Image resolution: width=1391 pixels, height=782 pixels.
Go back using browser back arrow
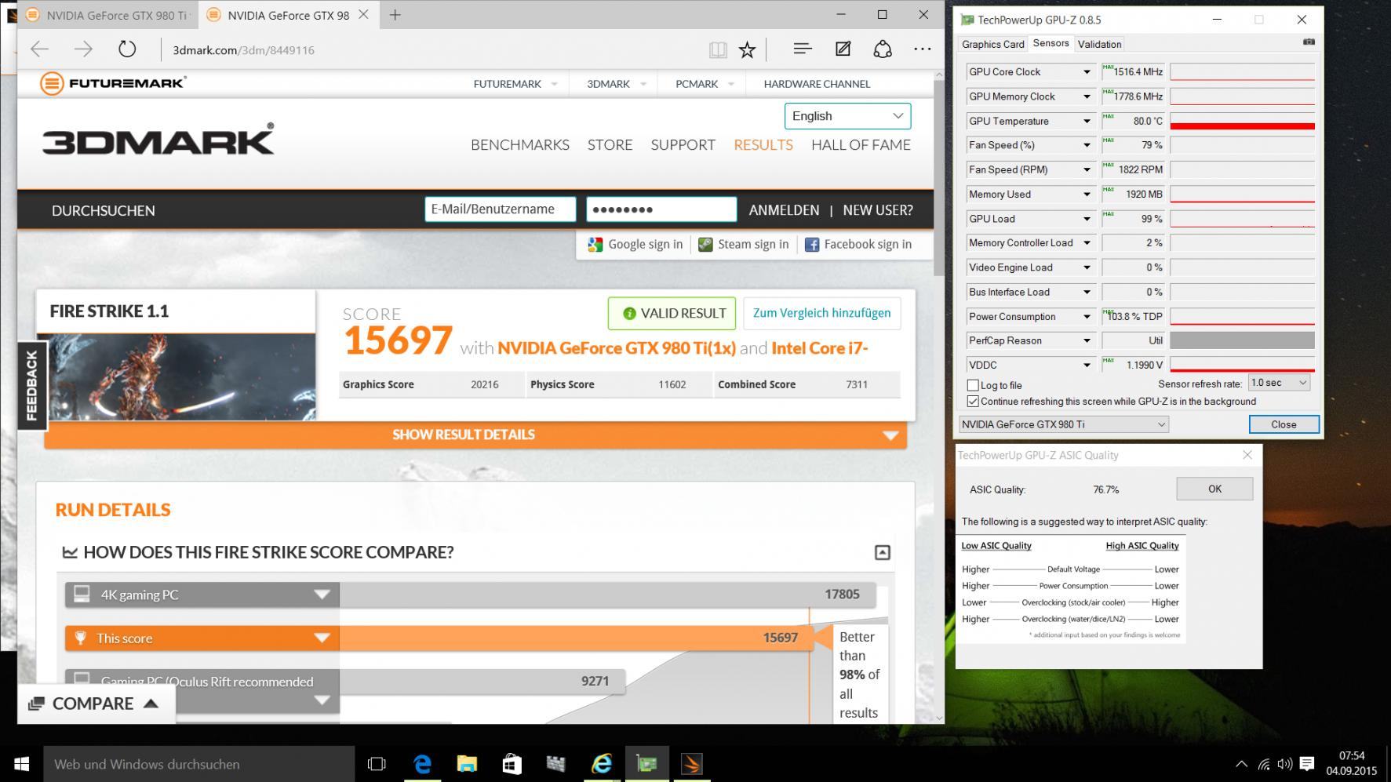pos(39,49)
